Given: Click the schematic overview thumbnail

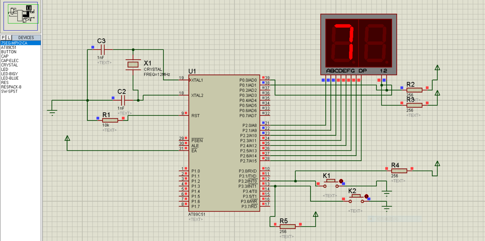Looking at the screenshot, I should [21, 16].
